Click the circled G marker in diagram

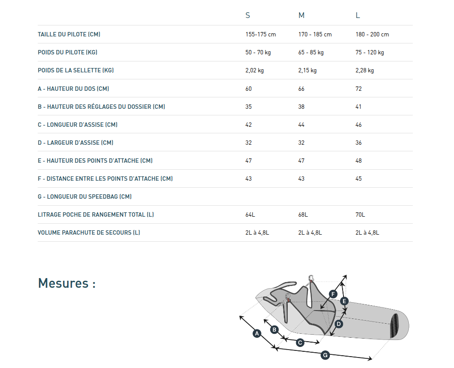[325, 355]
